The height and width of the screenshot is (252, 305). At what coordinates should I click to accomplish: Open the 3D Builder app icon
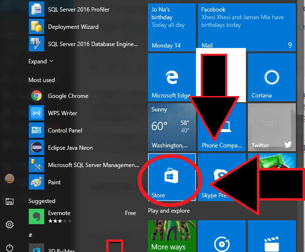click(x=37, y=248)
